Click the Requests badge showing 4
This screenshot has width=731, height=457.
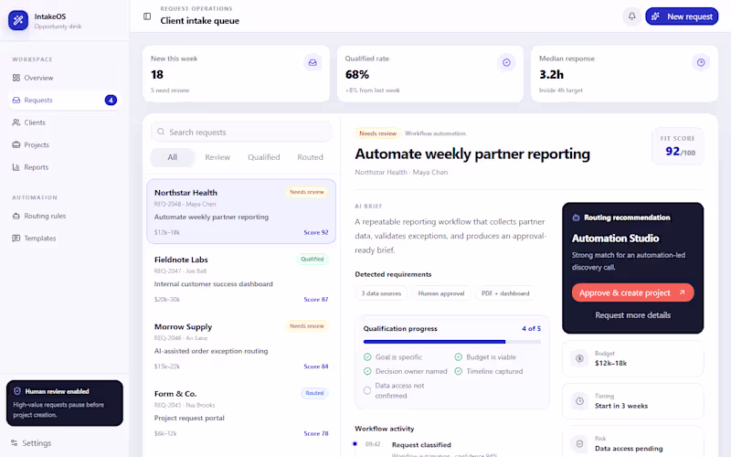tap(111, 101)
